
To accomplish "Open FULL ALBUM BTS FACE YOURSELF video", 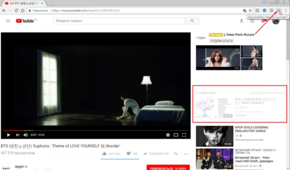I will tap(255, 101).
